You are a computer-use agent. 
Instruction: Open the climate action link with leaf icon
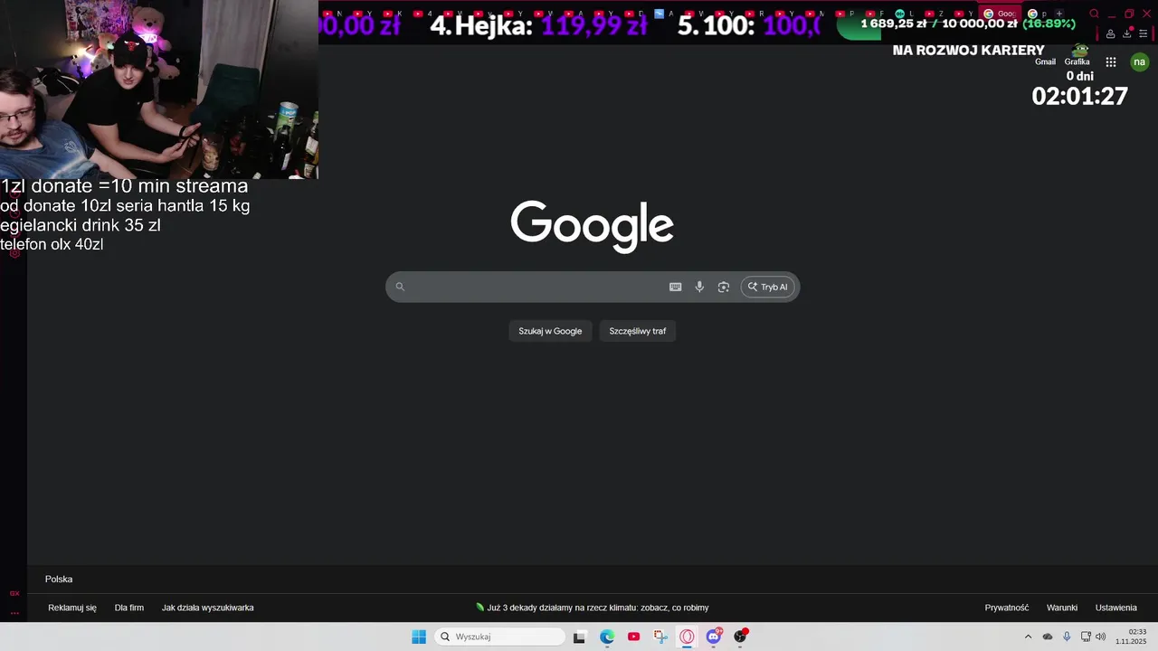(x=593, y=608)
